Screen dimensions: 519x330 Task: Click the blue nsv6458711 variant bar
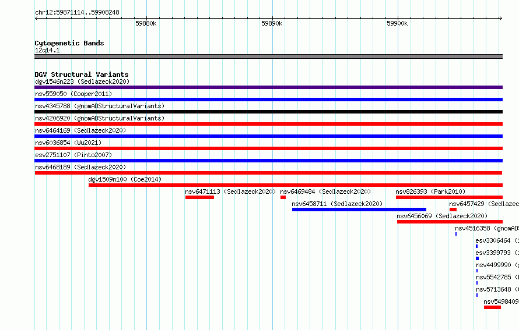click(x=359, y=210)
